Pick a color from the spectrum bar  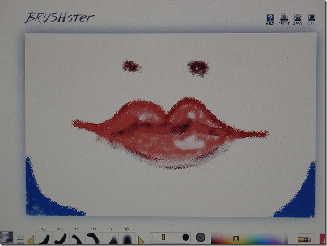[x=248, y=238]
